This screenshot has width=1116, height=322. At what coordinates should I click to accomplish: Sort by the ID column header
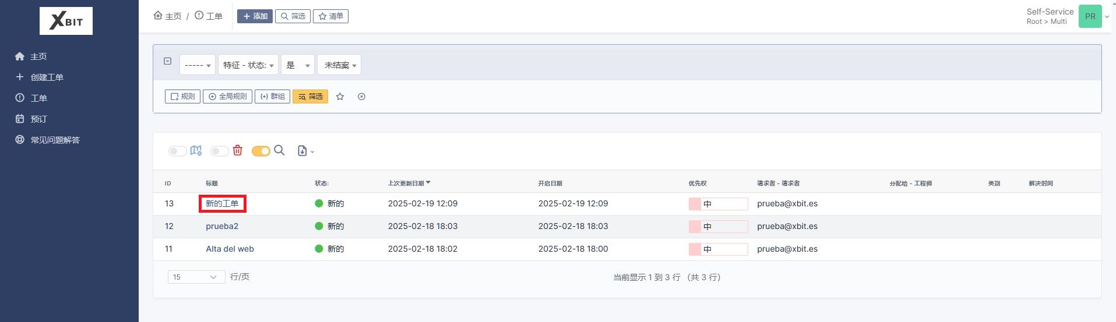(x=168, y=184)
